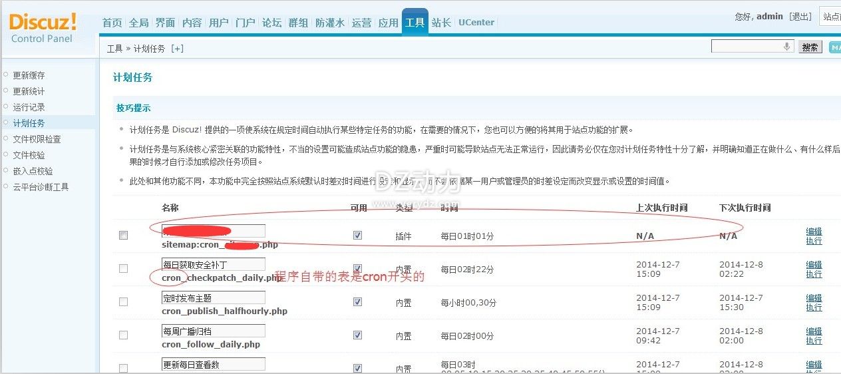Open the 全局 top navigation tab
Viewport: 841px width, 374px height.
pyautogui.click(x=138, y=23)
